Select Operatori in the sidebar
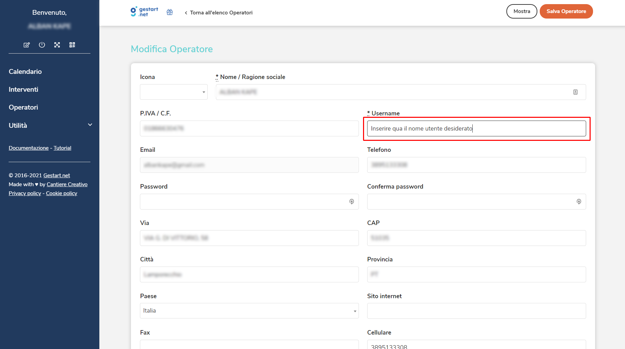Image resolution: width=625 pixels, height=349 pixels. coord(23,107)
